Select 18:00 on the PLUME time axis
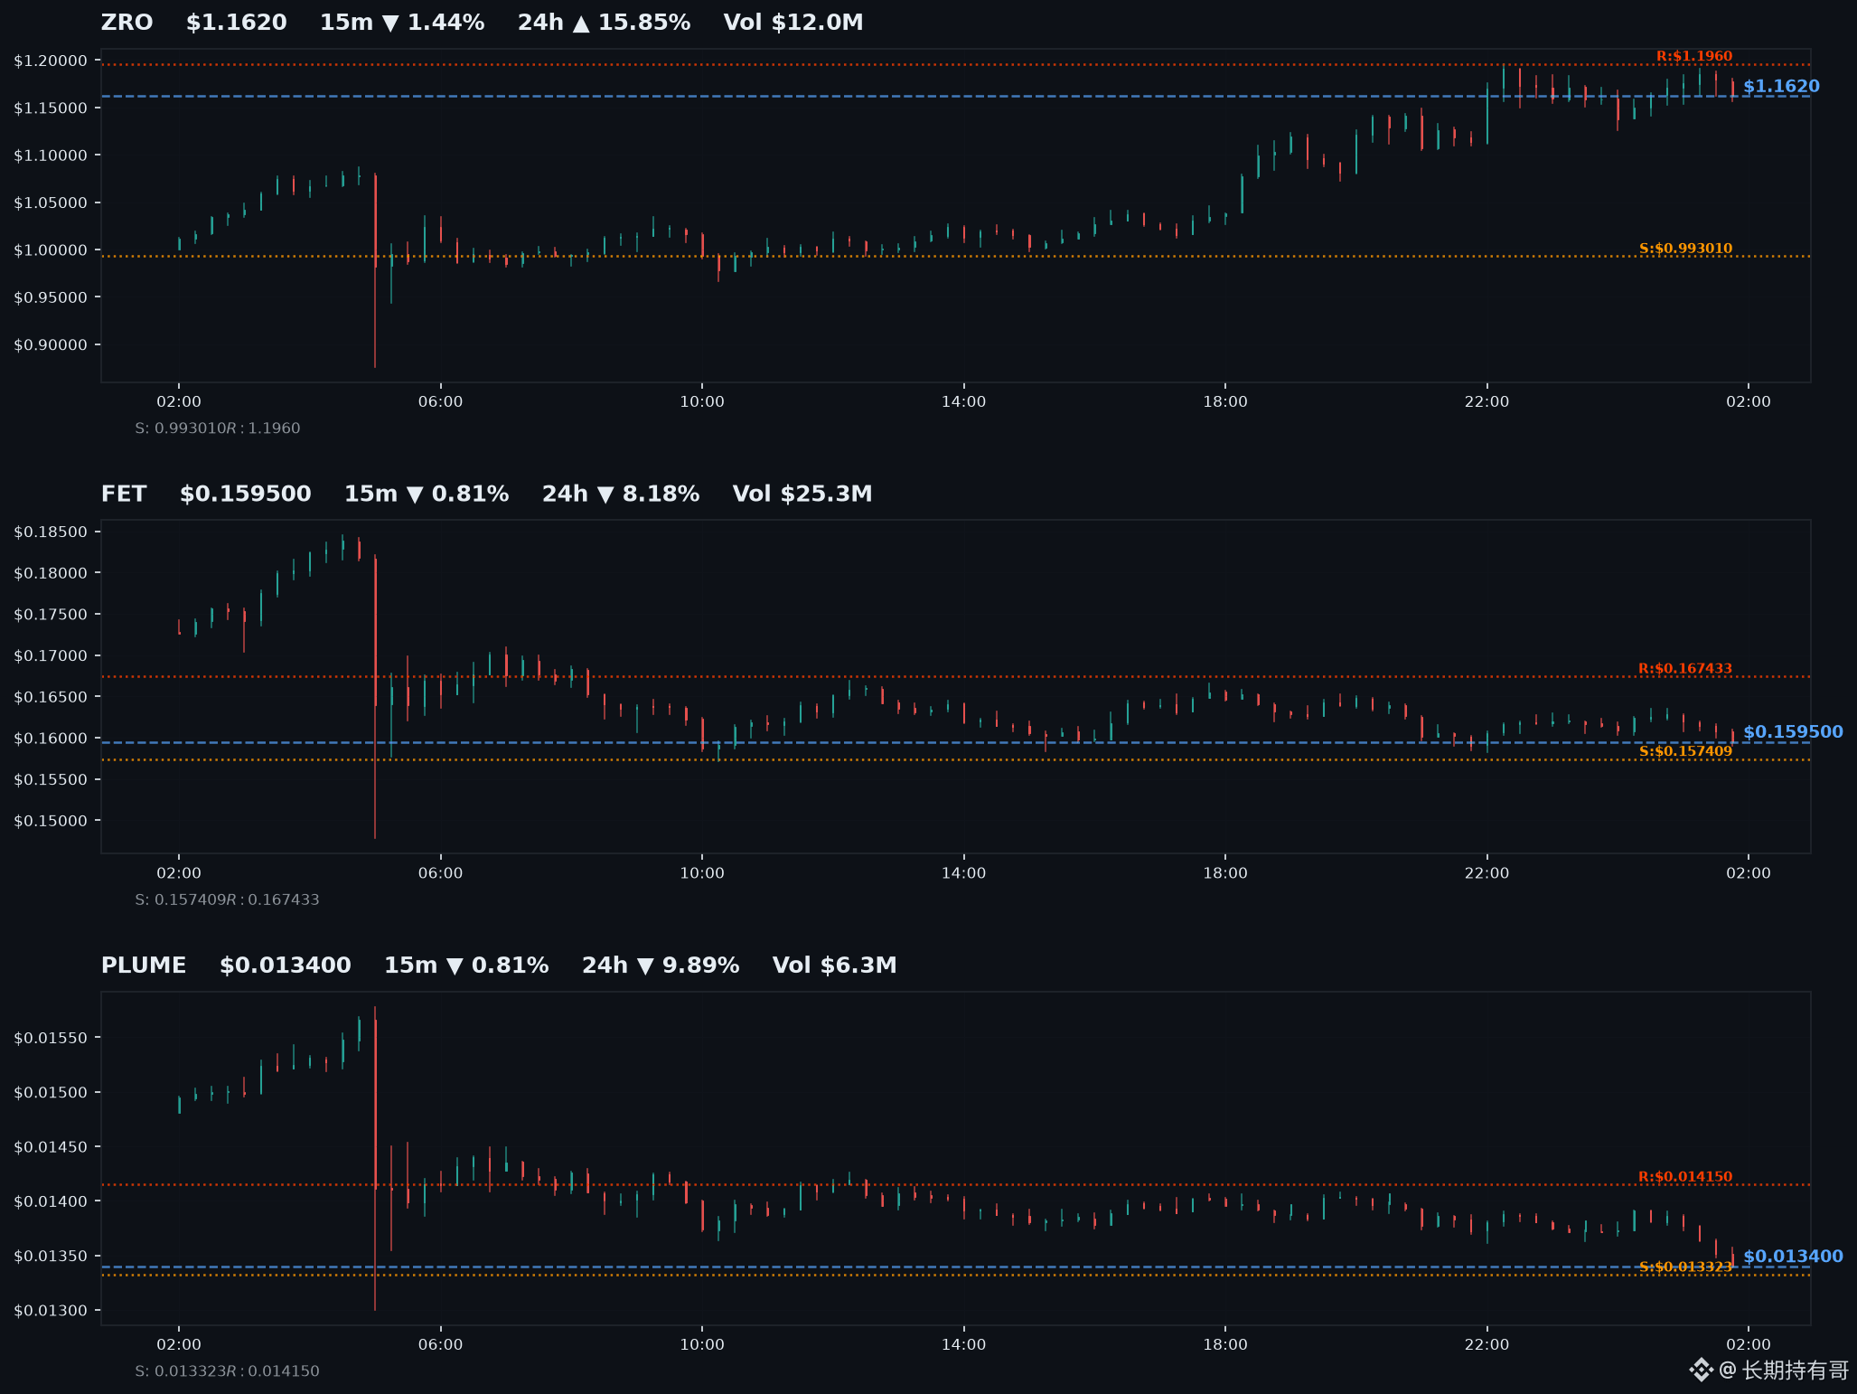 (x=1225, y=1345)
